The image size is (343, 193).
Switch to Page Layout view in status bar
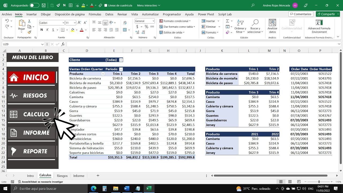tap(290, 182)
